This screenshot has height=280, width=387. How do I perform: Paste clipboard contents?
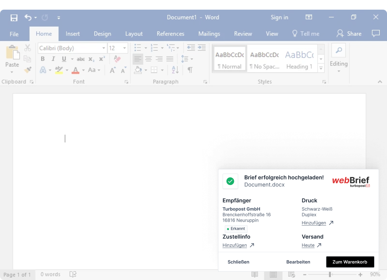pos(12,56)
